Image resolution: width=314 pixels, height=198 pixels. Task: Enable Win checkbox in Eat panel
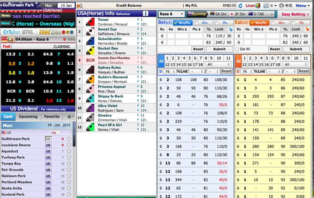pos(273,23)
